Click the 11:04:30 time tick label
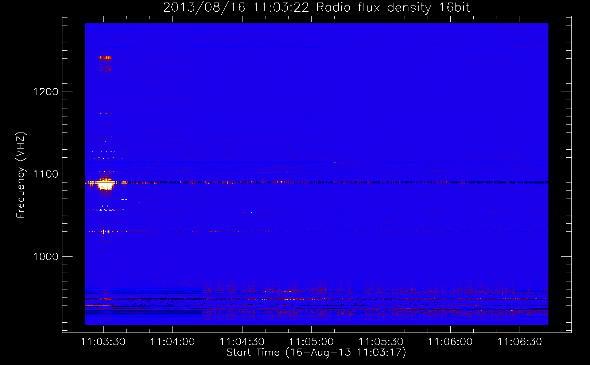Screen dimensions: 590x365 (242, 342)
